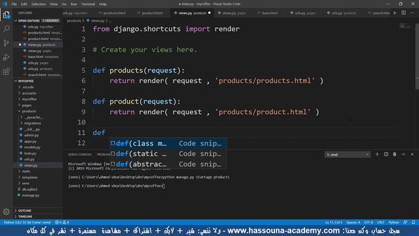The image size is (419, 236).
Task: Open the terminal selector dropdown showing 1: cmd
Action: 348,155
